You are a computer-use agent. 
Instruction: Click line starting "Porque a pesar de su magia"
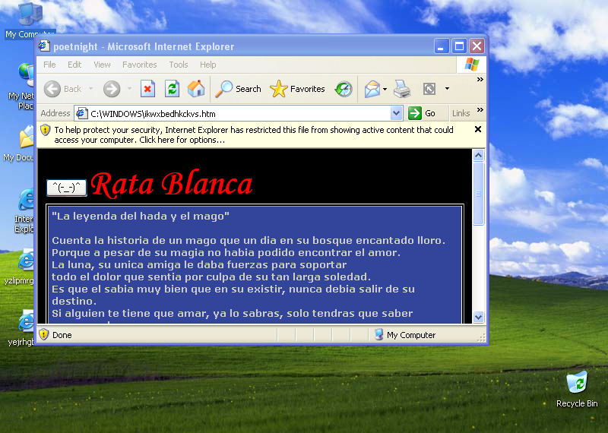(226, 252)
